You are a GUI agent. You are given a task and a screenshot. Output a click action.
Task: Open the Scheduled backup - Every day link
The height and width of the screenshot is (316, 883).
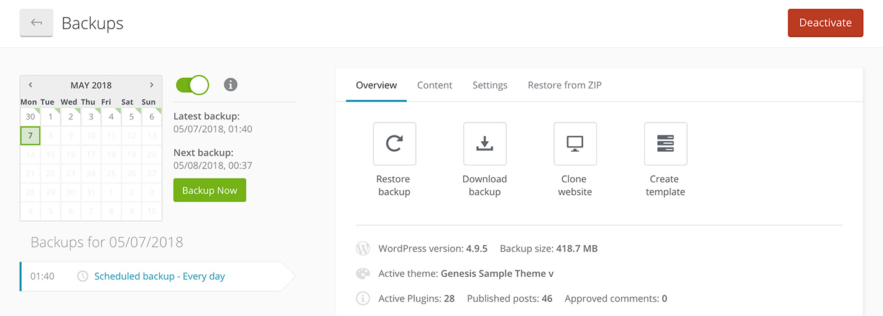pos(159,276)
